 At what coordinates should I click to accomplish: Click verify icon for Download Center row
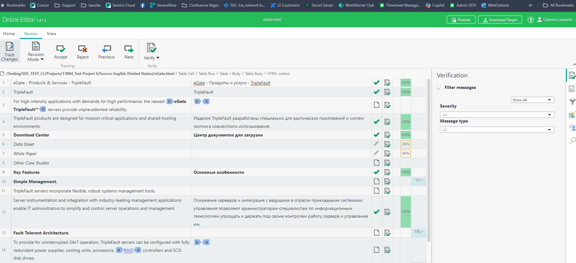387,135
